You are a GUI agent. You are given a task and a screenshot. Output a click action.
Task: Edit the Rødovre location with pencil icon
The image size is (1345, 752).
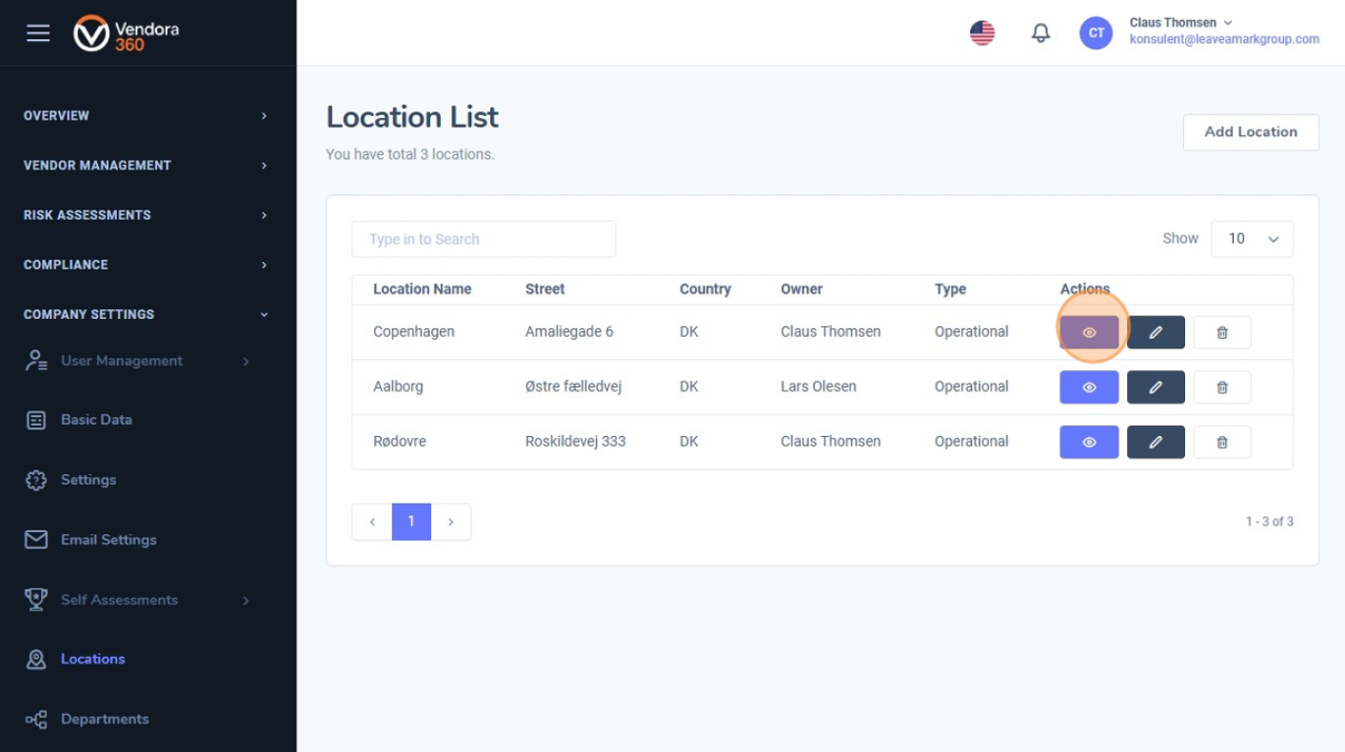tap(1156, 442)
